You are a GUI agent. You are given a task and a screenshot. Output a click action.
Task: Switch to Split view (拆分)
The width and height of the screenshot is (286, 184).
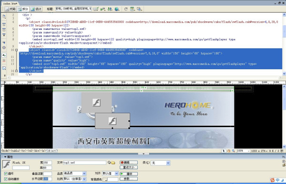23,9
